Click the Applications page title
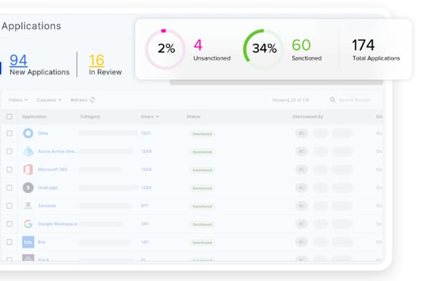Viewport: 423px width, 281px height. [x=31, y=26]
